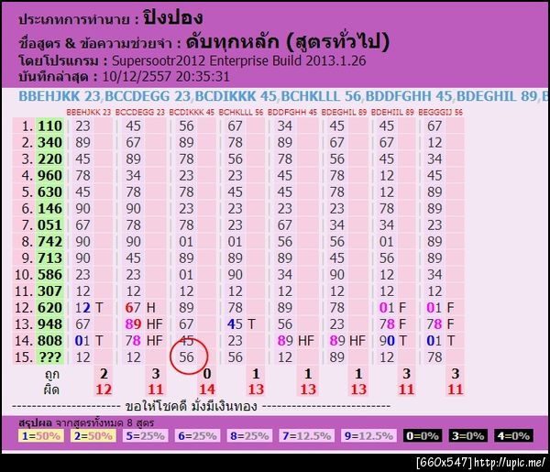The width and height of the screenshot is (550, 472).
Task: Click the '12 T' cell in row 12
Action: pyautogui.click(x=89, y=308)
